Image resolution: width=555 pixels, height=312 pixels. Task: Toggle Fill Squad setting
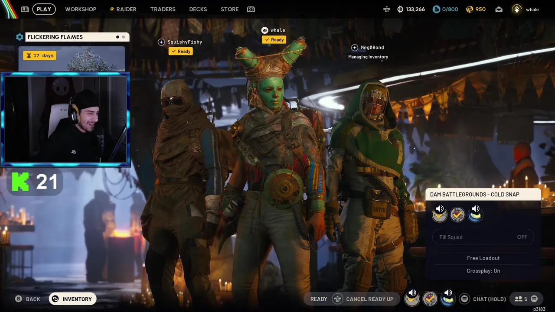pos(483,237)
